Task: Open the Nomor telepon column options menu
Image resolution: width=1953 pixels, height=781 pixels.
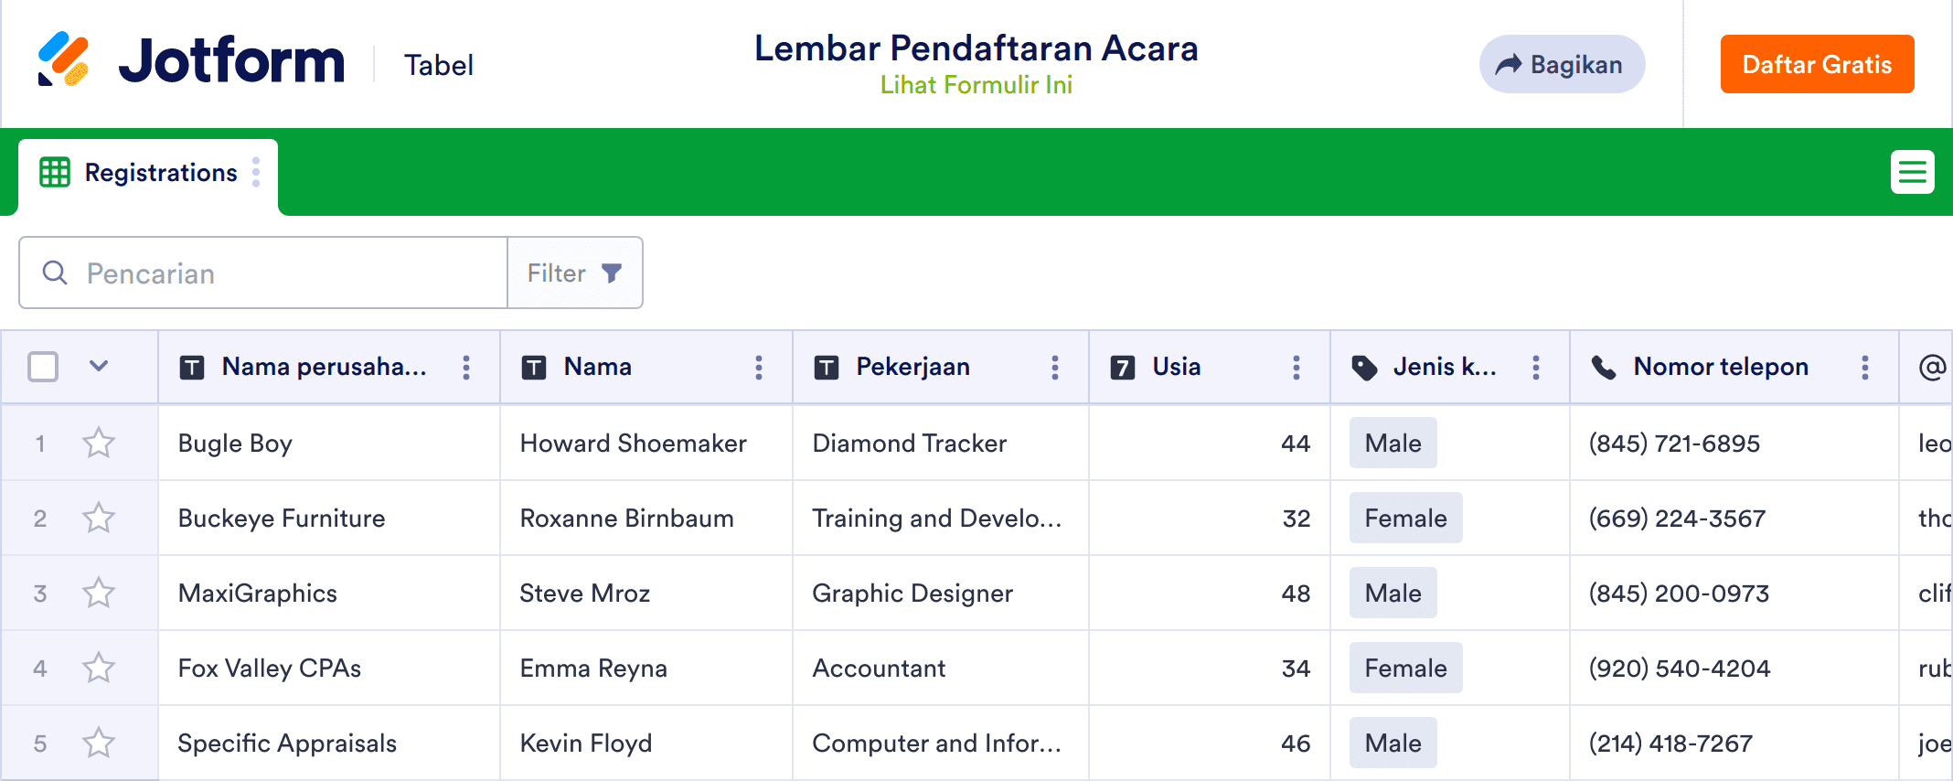Action: pos(1864,368)
